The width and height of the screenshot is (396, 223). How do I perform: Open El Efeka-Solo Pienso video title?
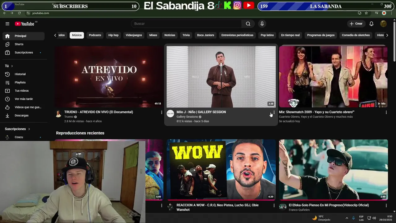pyautogui.click(x=329, y=205)
